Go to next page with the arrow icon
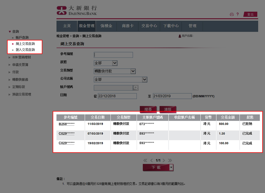The width and height of the screenshot is (265, 193). (165, 160)
